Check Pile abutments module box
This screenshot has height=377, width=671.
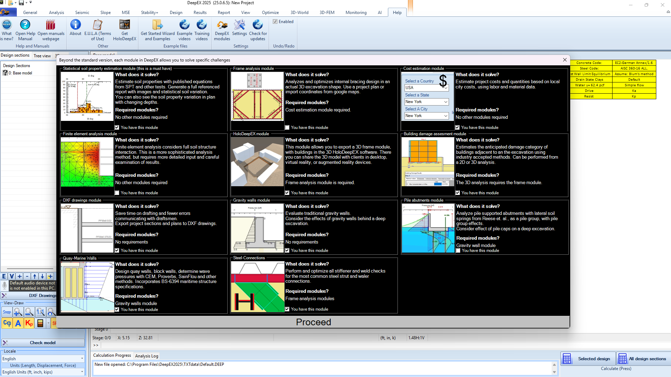[x=458, y=251]
